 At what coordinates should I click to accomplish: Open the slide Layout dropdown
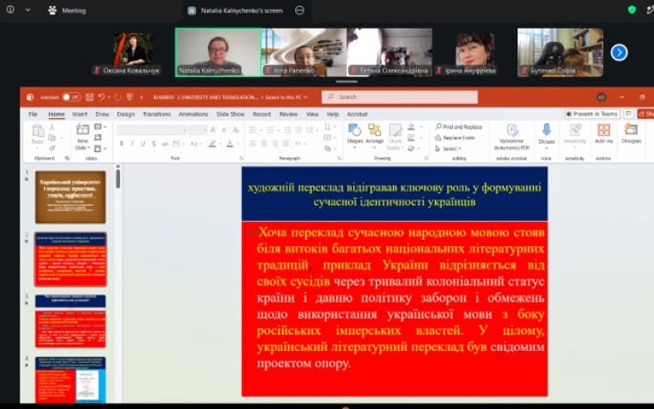pyautogui.click(x=100, y=127)
